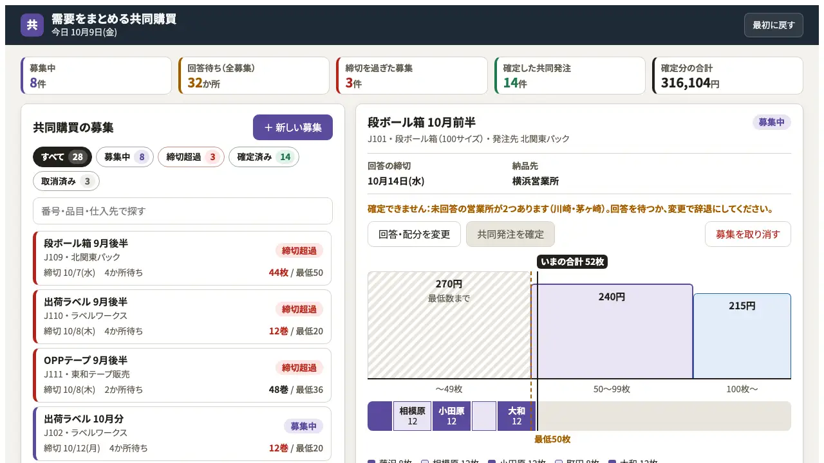824x463 pixels.
Task: Open the 確定した共同発注 14件 summary card
Action: tap(570, 76)
